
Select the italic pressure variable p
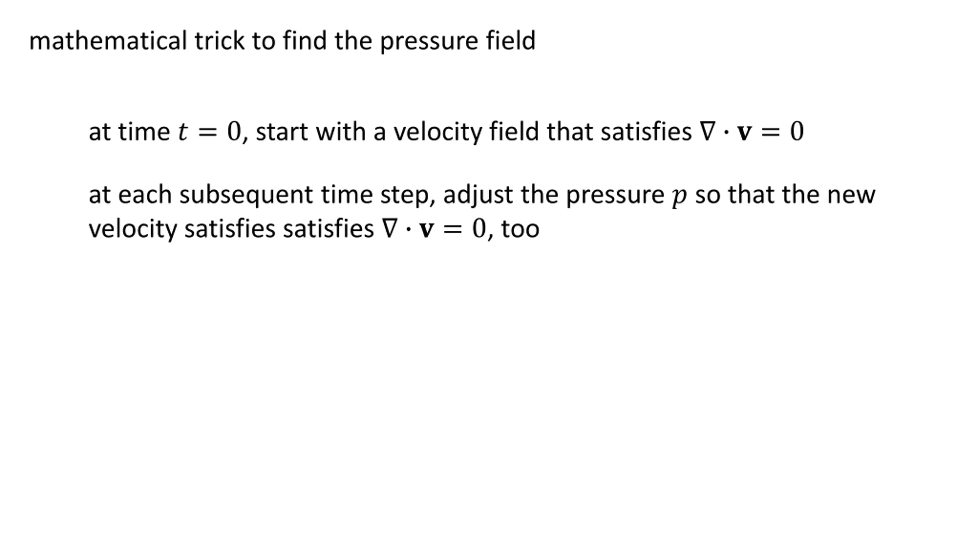pyautogui.click(x=680, y=196)
